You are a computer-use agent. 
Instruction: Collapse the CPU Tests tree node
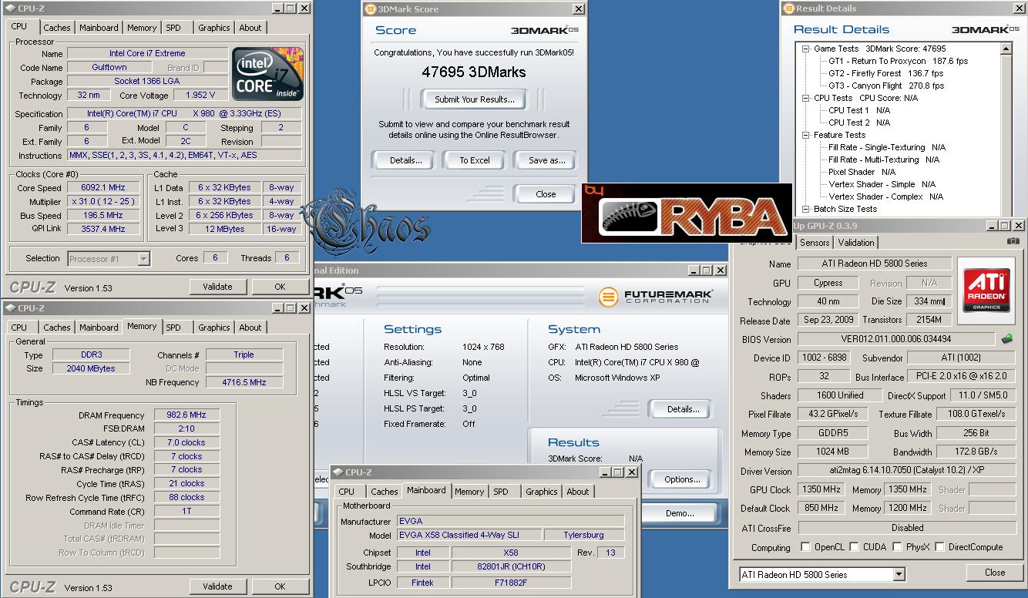(805, 98)
